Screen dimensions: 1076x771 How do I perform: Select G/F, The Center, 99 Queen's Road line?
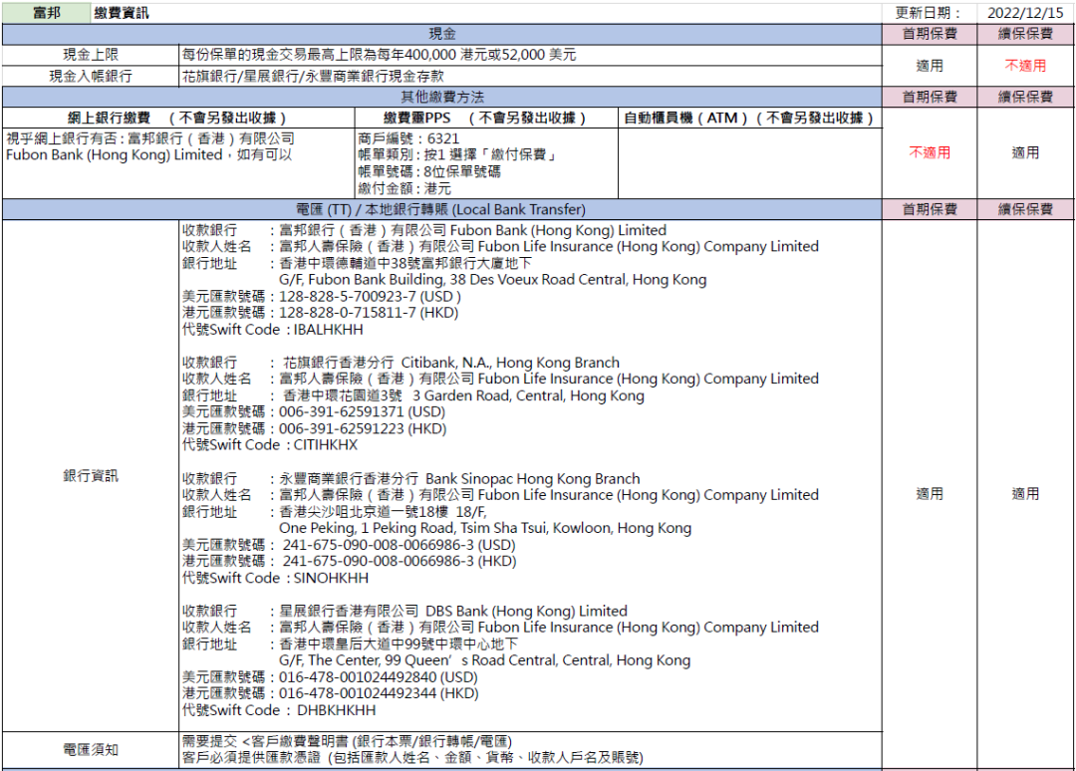(484, 660)
